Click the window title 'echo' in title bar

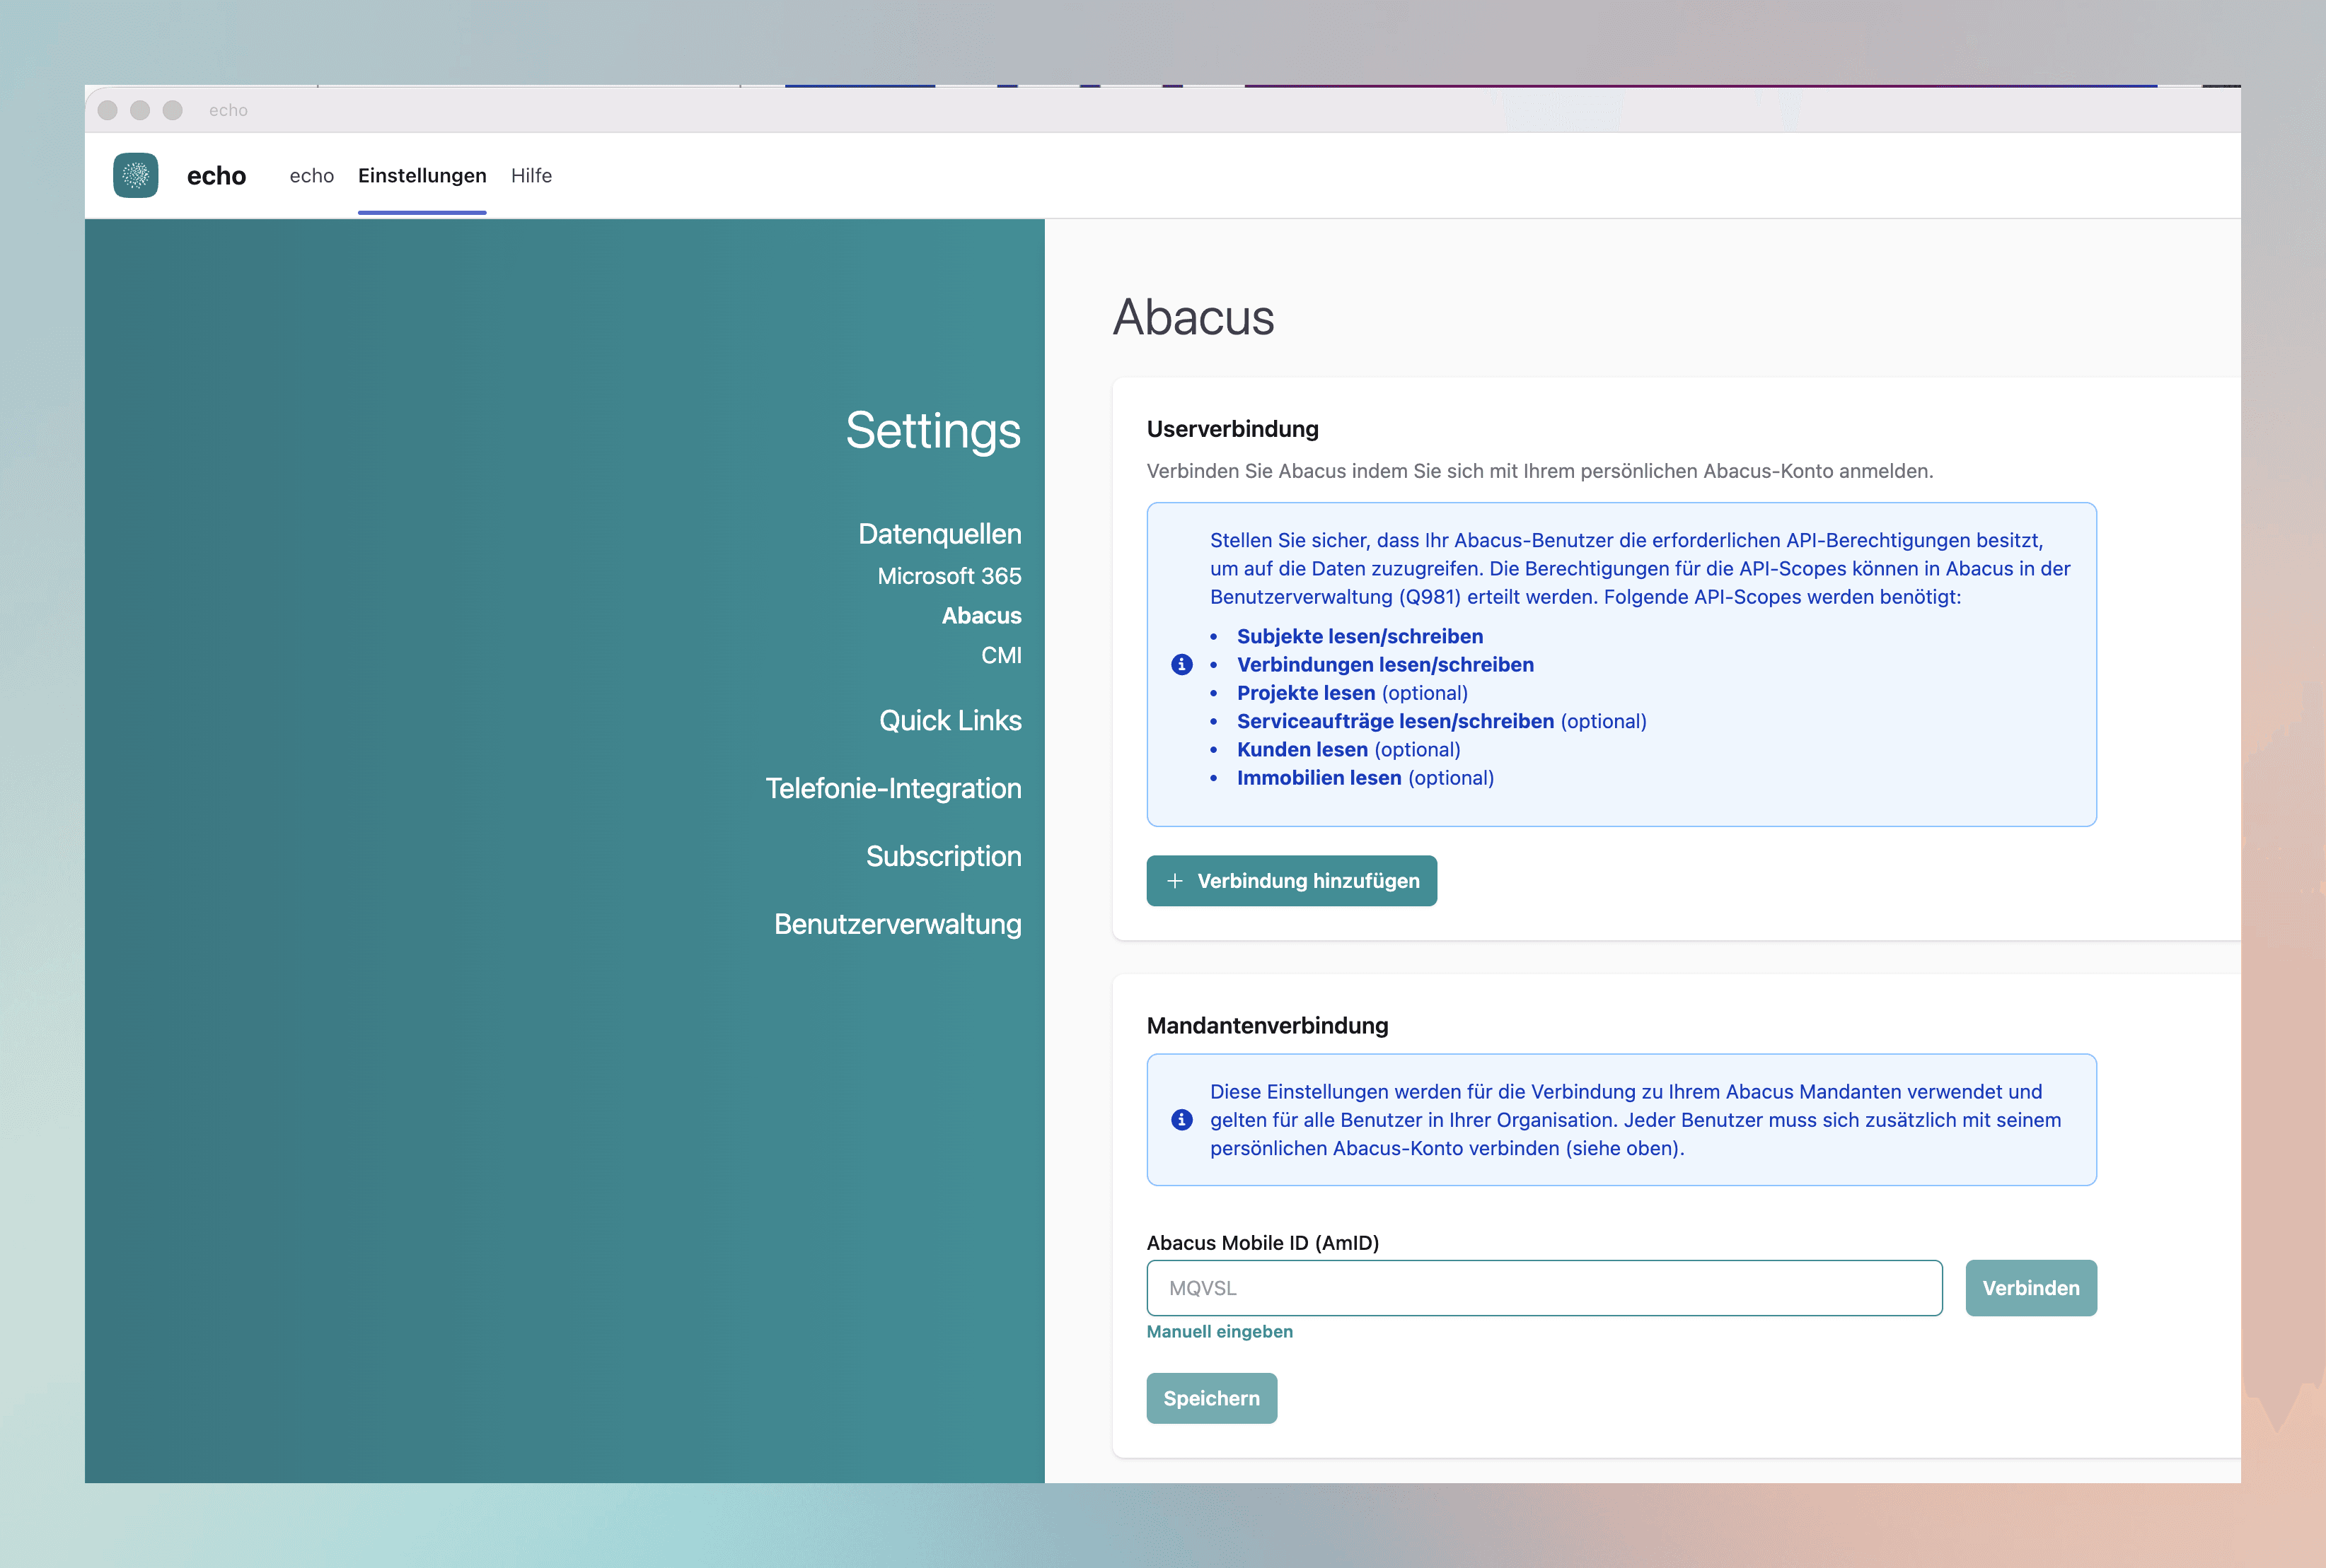click(x=228, y=110)
